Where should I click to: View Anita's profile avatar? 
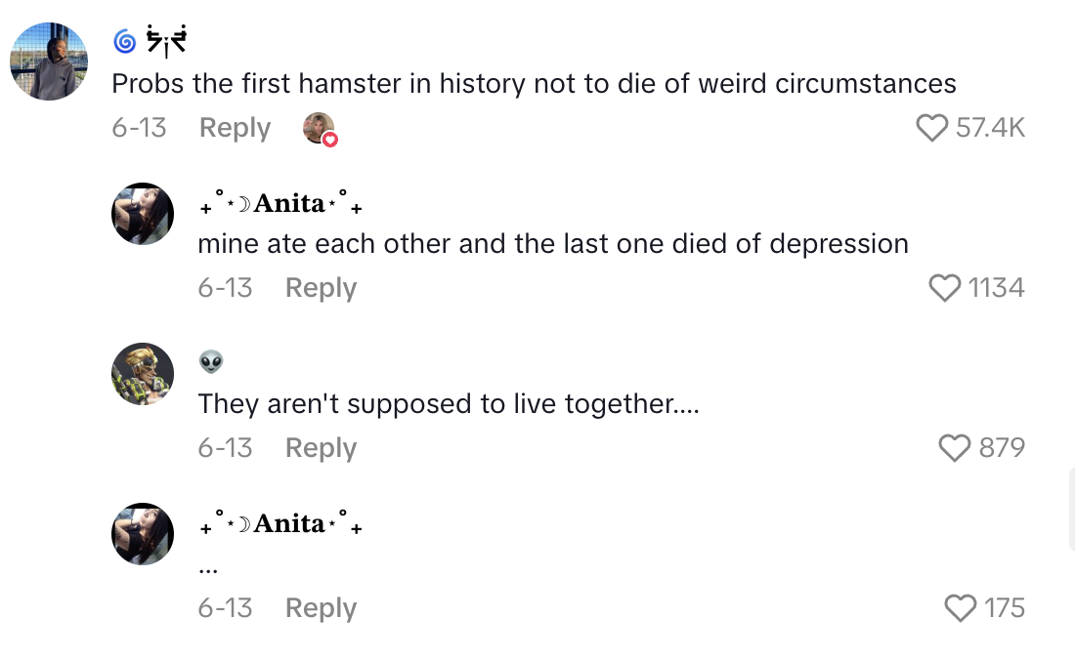point(142,213)
